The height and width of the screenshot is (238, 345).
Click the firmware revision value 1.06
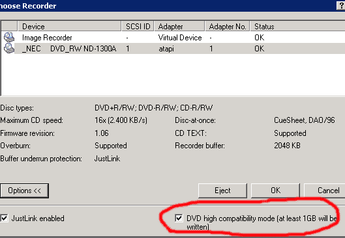click(x=102, y=133)
